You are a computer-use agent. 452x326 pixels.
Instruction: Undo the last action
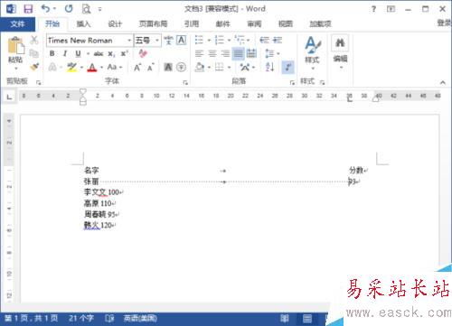[x=45, y=9]
